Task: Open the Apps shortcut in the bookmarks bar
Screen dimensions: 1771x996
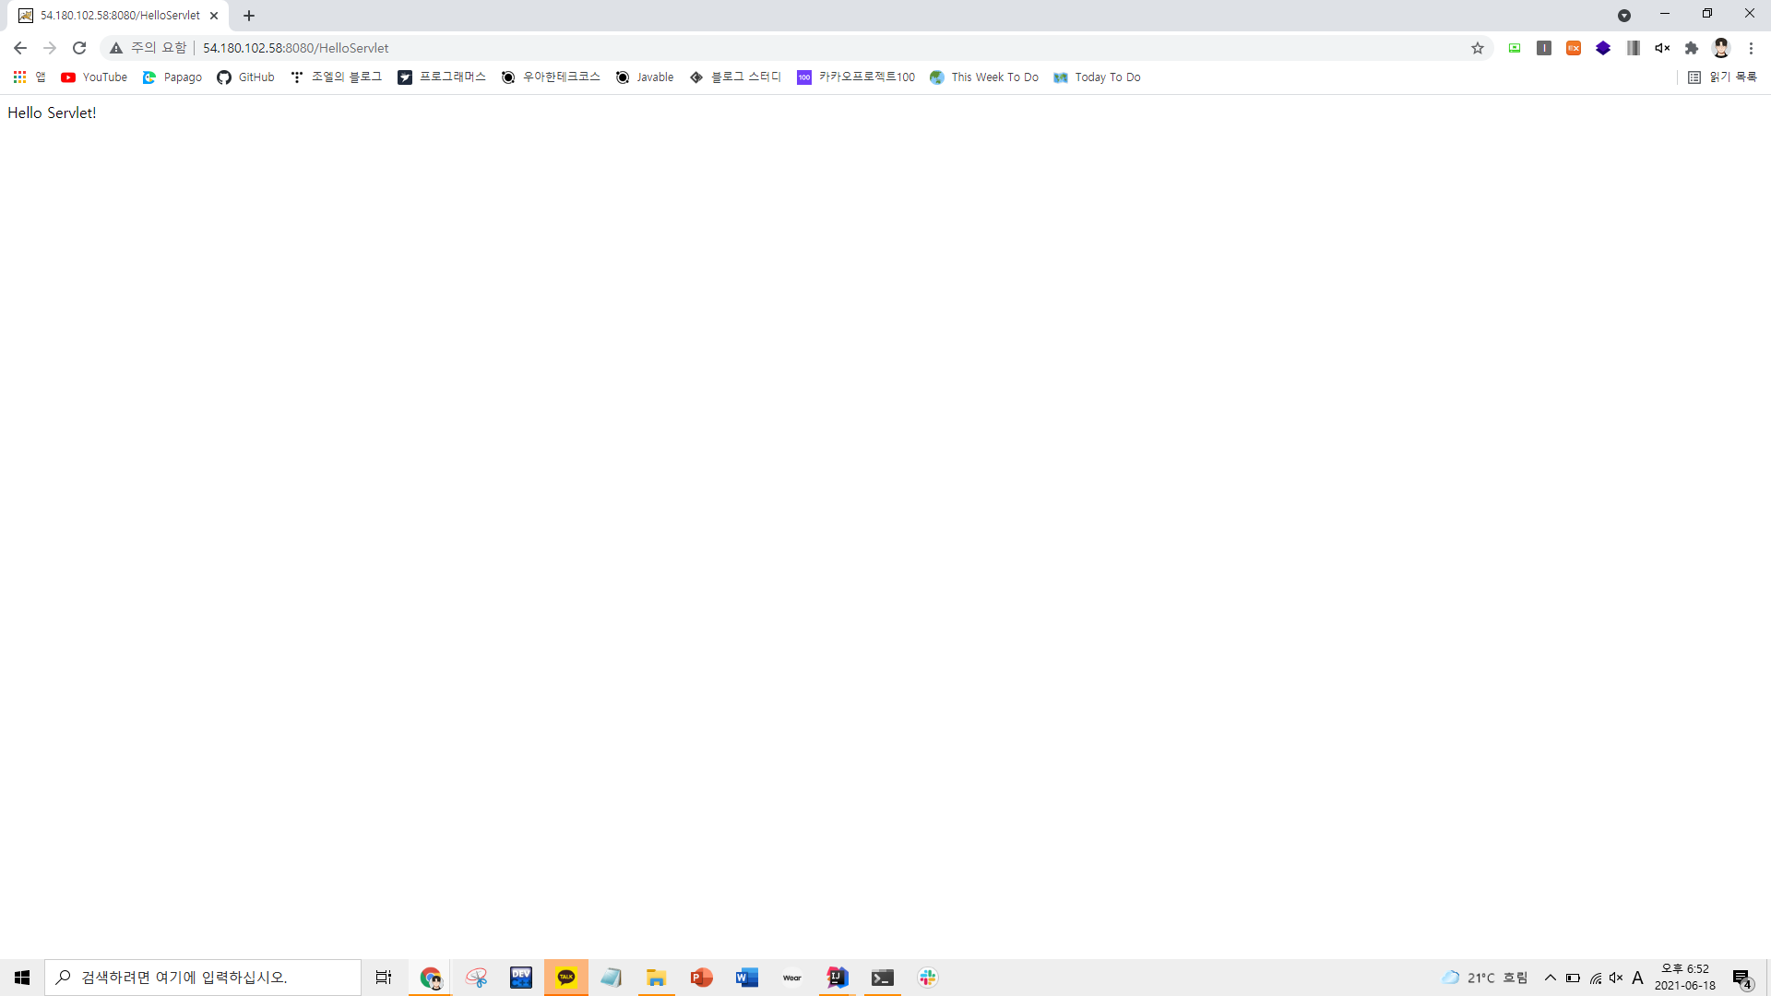Action: click(28, 77)
